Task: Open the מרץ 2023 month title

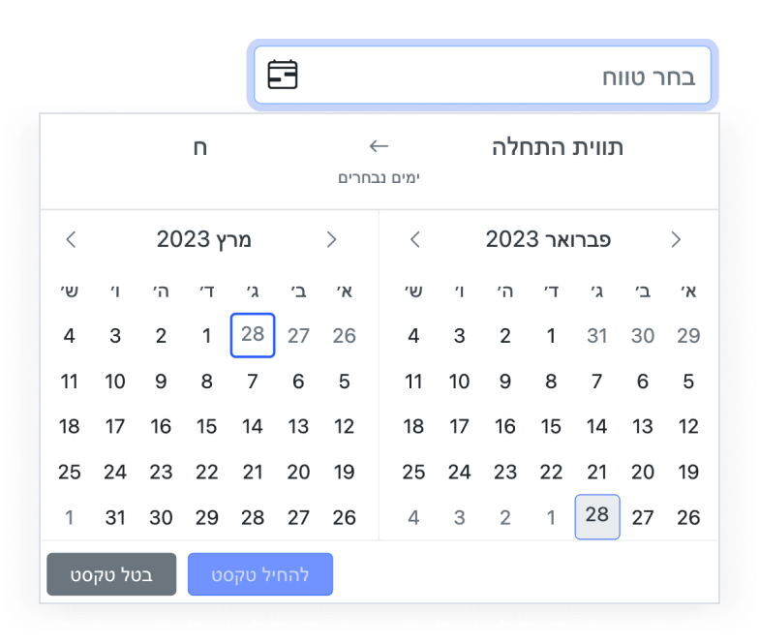Action: [x=204, y=239]
